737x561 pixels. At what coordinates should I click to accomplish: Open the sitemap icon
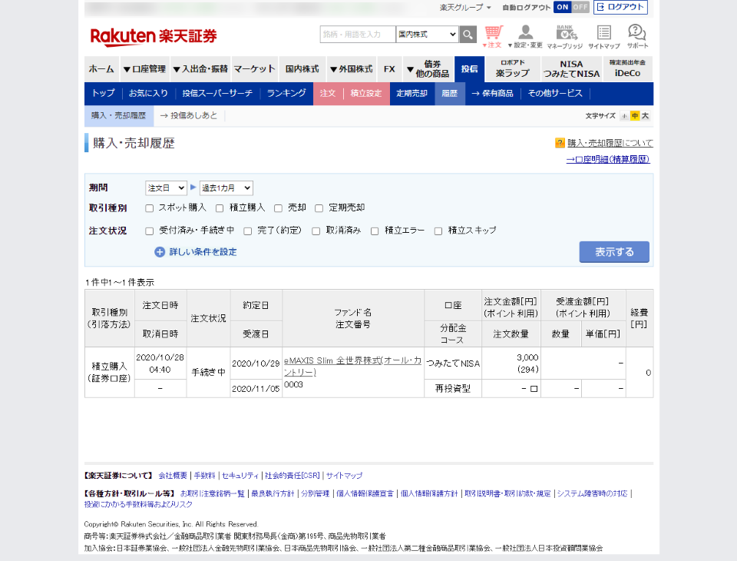pos(604,37)
